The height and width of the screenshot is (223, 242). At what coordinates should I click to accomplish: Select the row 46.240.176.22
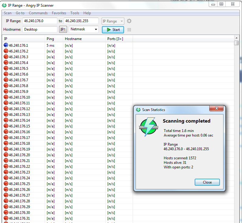(68, 166)
